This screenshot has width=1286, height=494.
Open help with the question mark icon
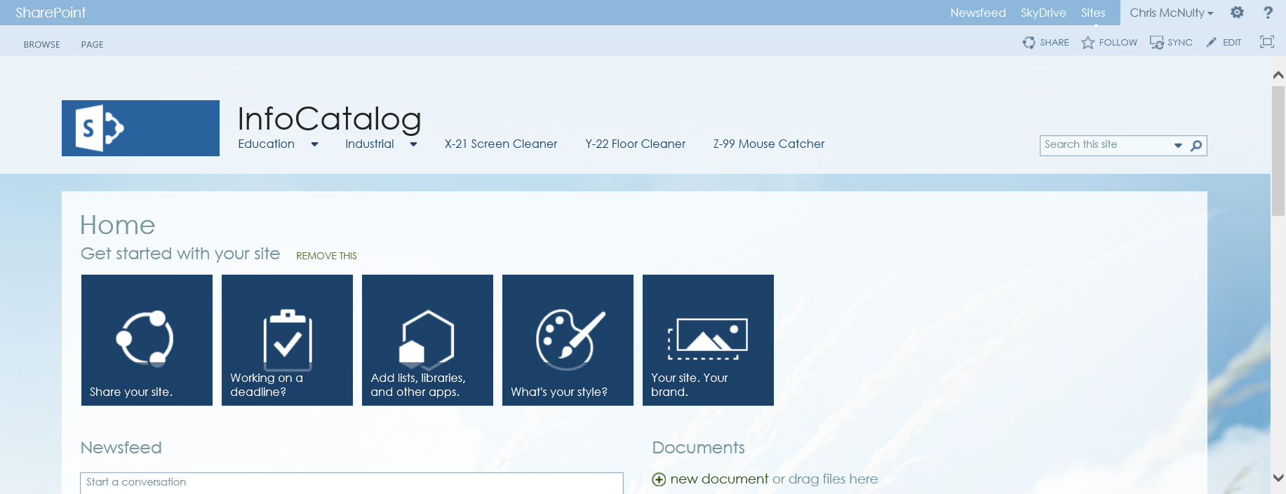click(x=1268, y=13)
